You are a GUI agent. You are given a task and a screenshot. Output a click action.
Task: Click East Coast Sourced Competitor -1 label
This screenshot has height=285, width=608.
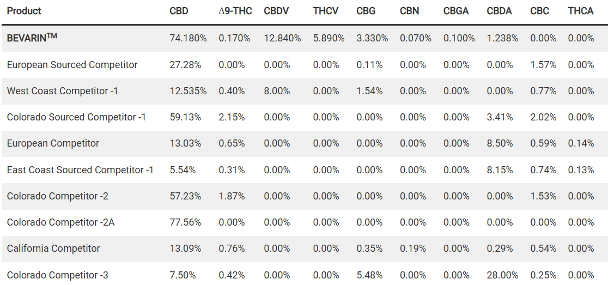(80, 170)
